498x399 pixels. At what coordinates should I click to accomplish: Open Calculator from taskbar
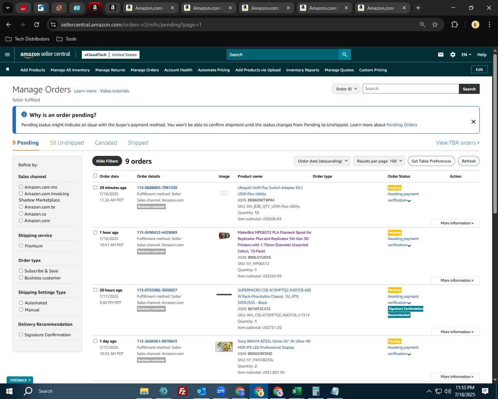[x=316, y=391]
